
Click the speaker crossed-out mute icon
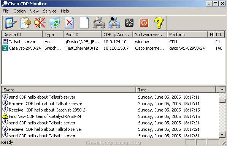click(x=40, y=23)
